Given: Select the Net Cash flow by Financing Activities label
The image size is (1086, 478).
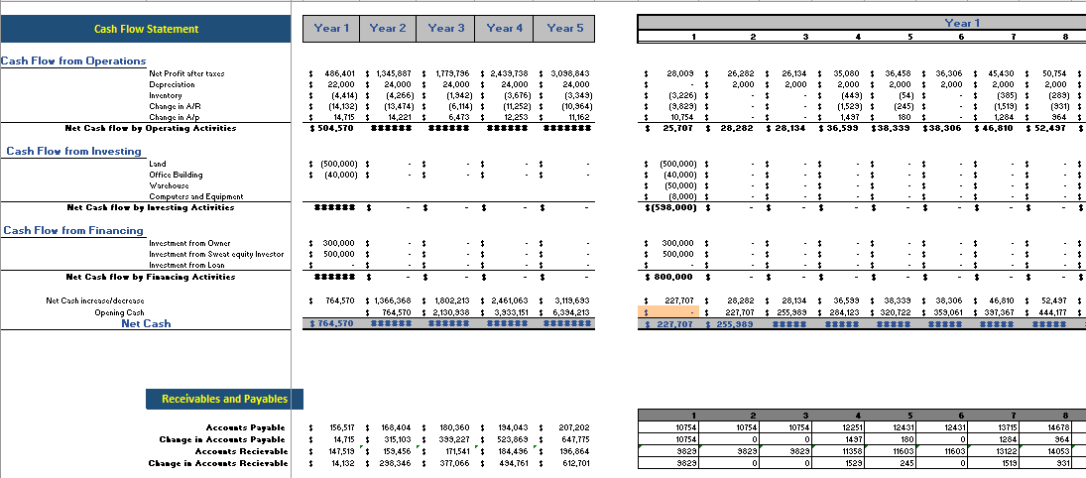Looking at the screenshot, I should 151,277.
